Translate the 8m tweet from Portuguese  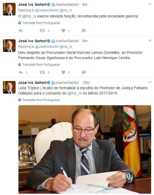click(39, 23)
